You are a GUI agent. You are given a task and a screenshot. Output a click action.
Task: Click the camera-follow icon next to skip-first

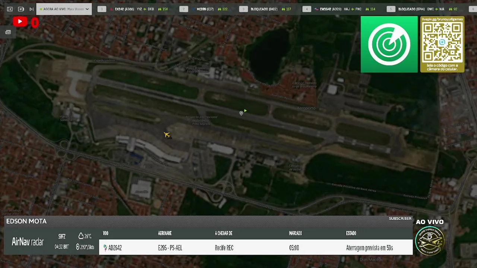pos(21,9)
